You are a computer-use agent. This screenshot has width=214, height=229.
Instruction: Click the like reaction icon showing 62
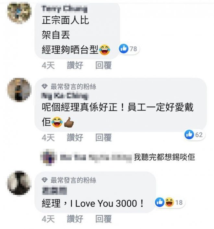(189, 135)
